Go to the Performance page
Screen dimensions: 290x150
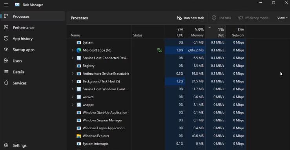point(33,27)
